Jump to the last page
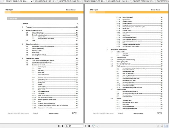The width and height of the screenshot is (169, 128). click(x=89, y=126)
